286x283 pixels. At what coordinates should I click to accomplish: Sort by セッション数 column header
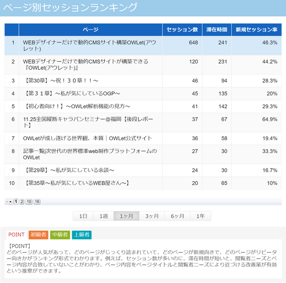[182, 30]
